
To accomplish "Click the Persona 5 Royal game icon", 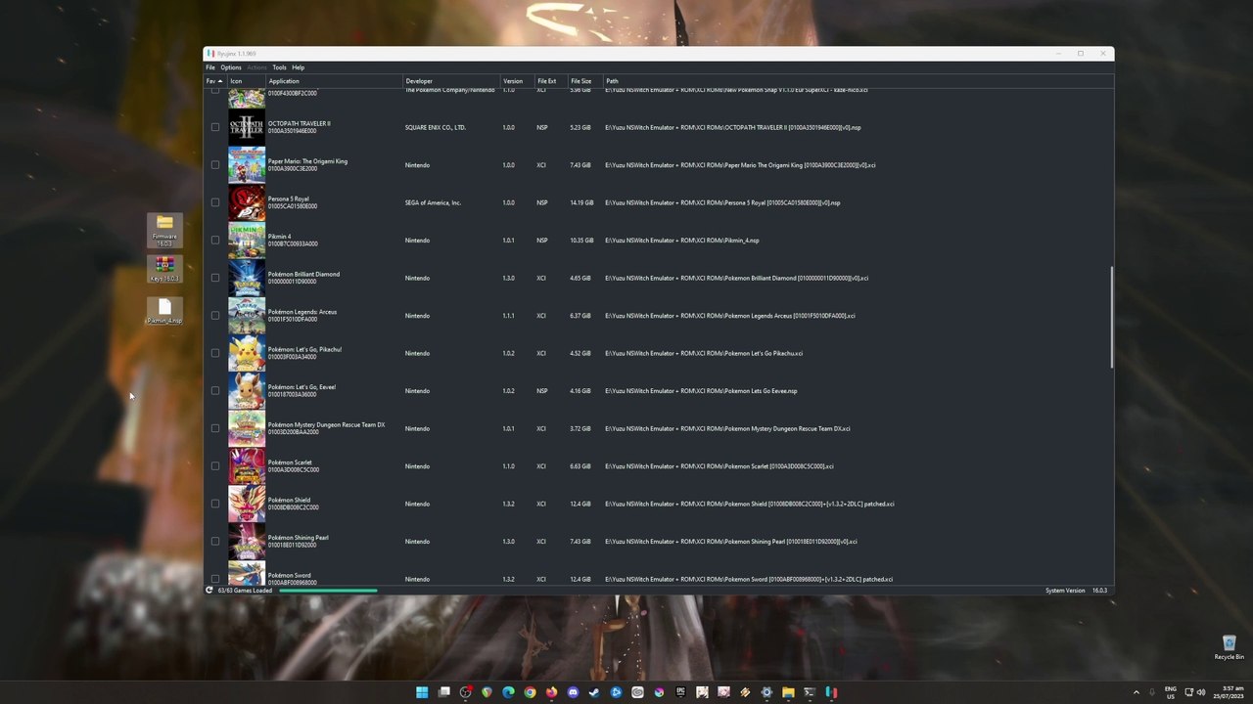I will 247,202.
